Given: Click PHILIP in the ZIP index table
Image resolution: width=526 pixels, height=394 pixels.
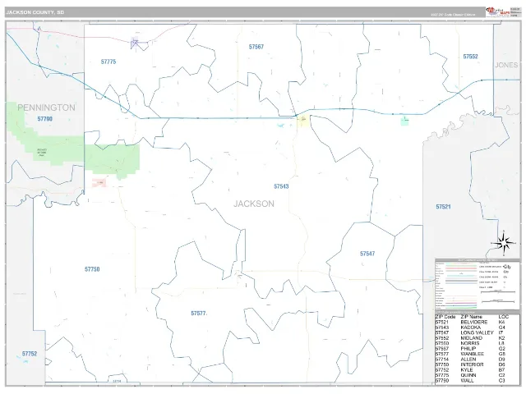Looking at the screenshot, I should pos(468,349).
